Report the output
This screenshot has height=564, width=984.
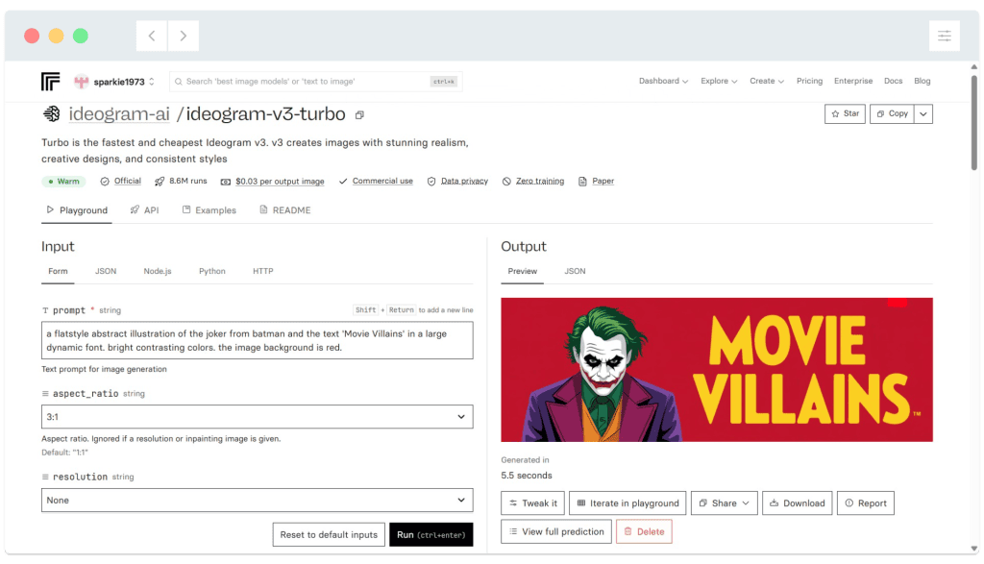point(866,503)
